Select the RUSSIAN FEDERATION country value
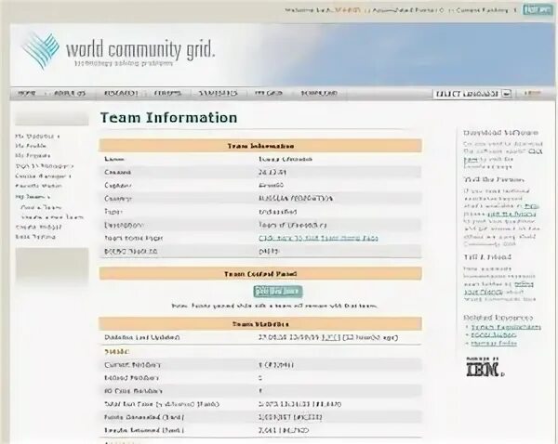The image size is (558, 444). (x=296, y=199)
